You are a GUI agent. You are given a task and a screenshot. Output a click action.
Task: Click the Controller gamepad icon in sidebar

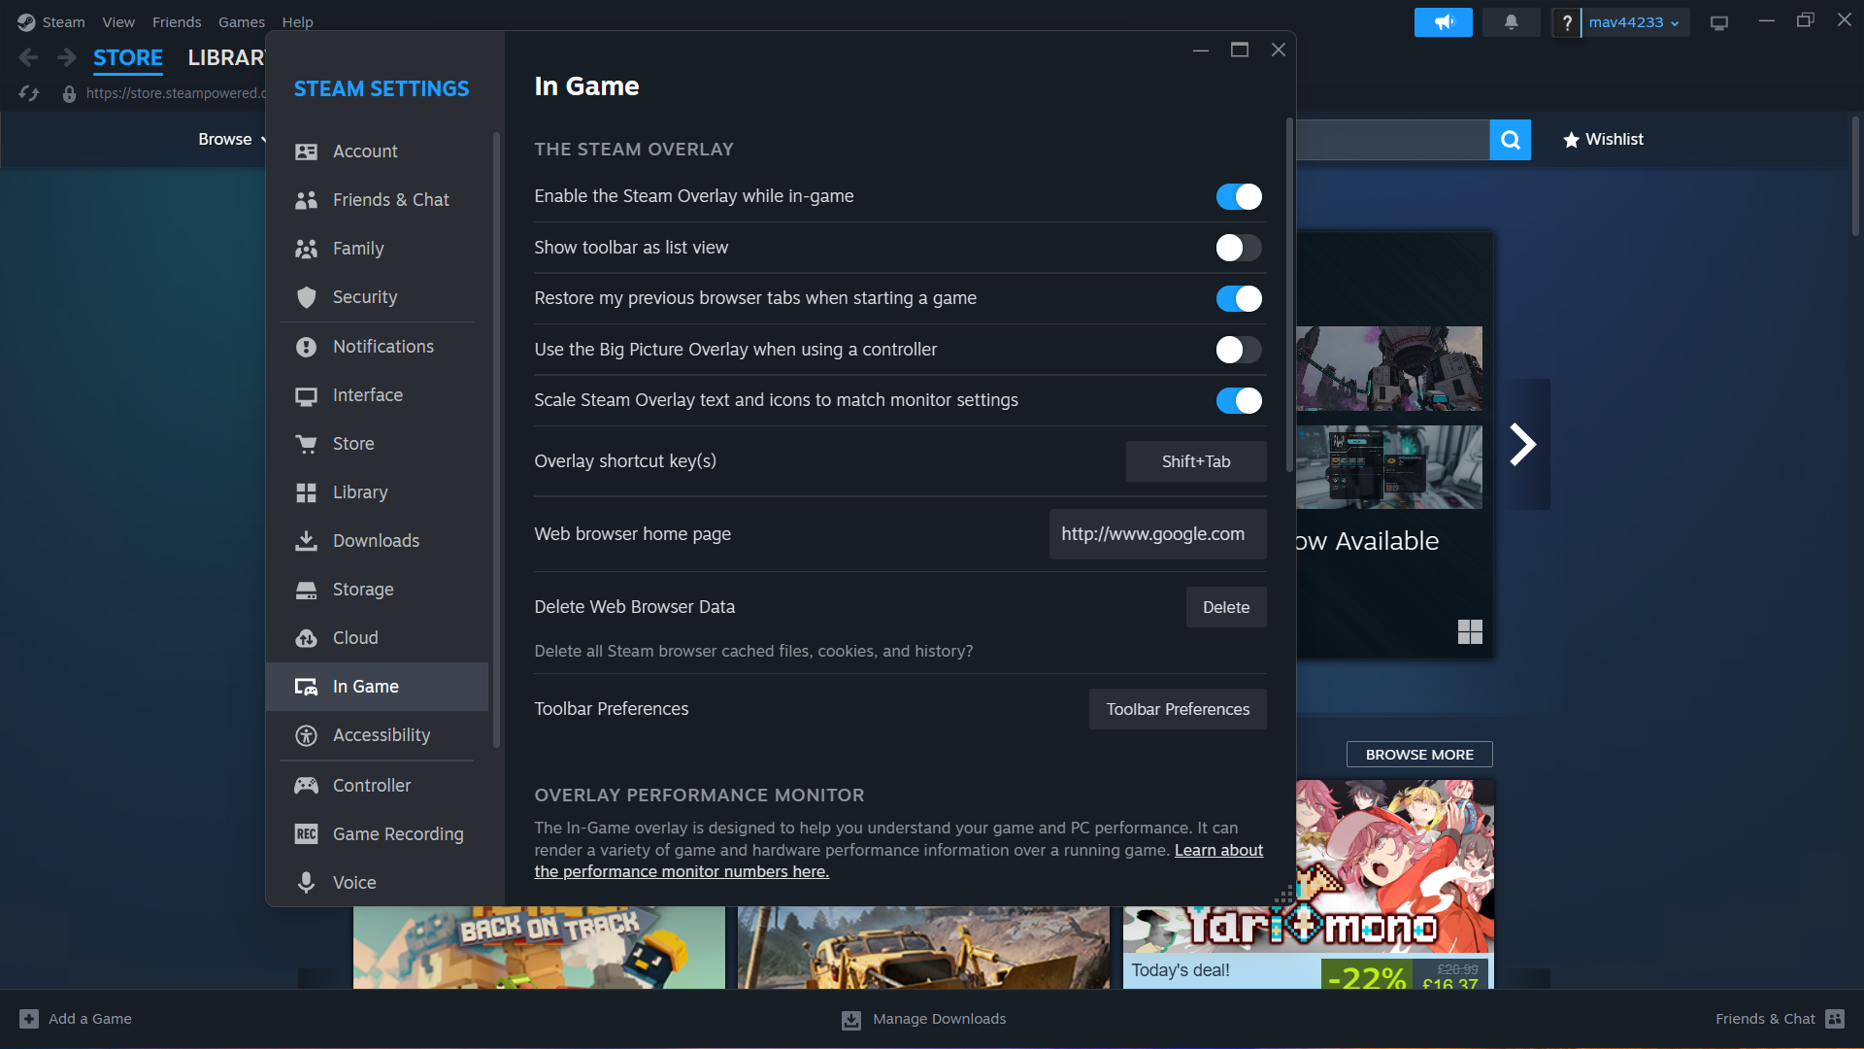pyautogui.click(x=306, y=785)
